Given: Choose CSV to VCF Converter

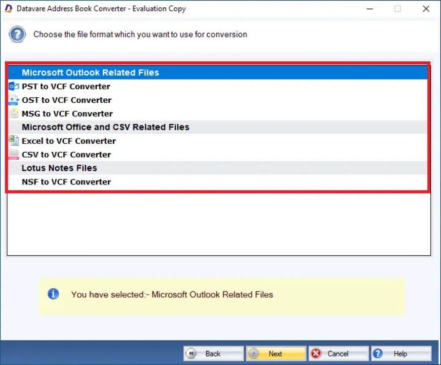Looking at the screenshot, I should pyautogui.click(x=217, y=154).
